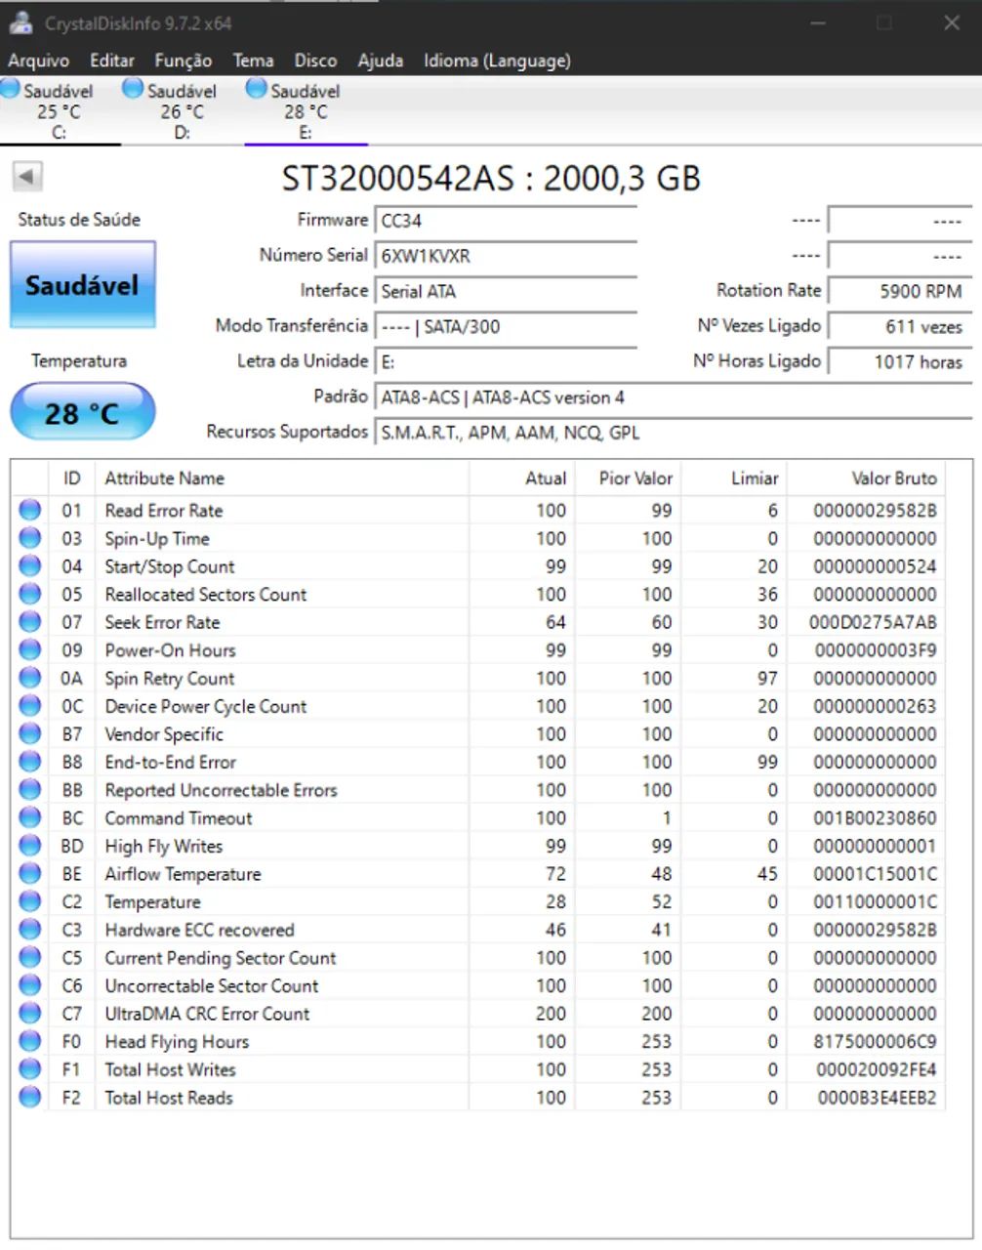
Task: Click the ID column header
Action: click(x=71, y=478)
